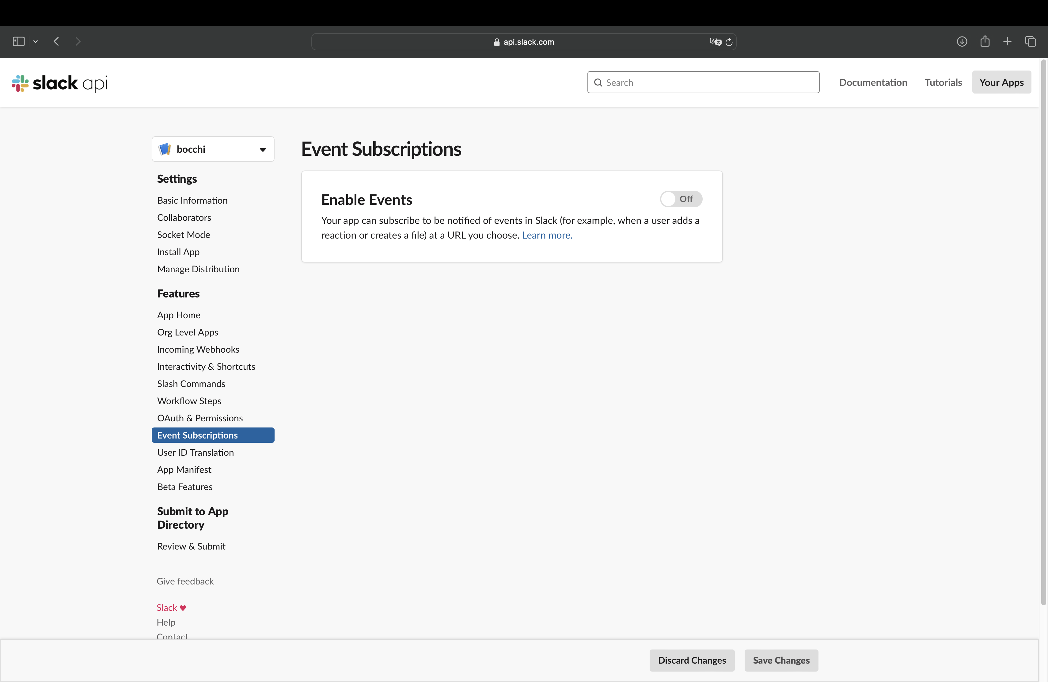Image resolution: width=1048 pixels, height=682 pixels.
Task: Click the page reload icon
Action: [x=729, y=42]
